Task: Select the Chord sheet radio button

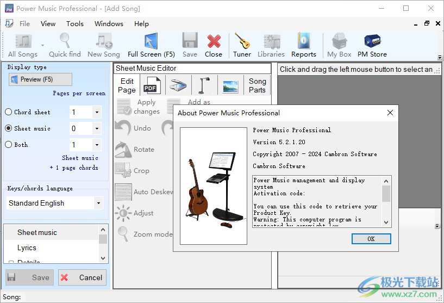Action: [x=9, y=112]
